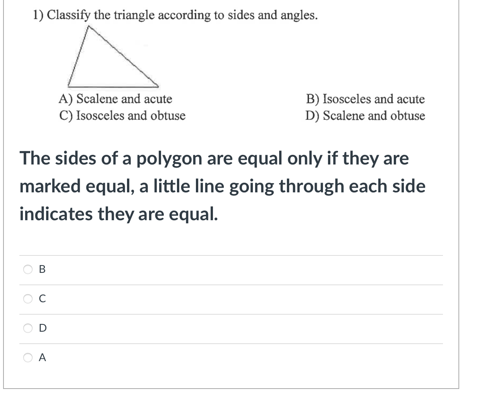
Task: Click option text 'Scalene and acute'
Action: click(115, 99)
